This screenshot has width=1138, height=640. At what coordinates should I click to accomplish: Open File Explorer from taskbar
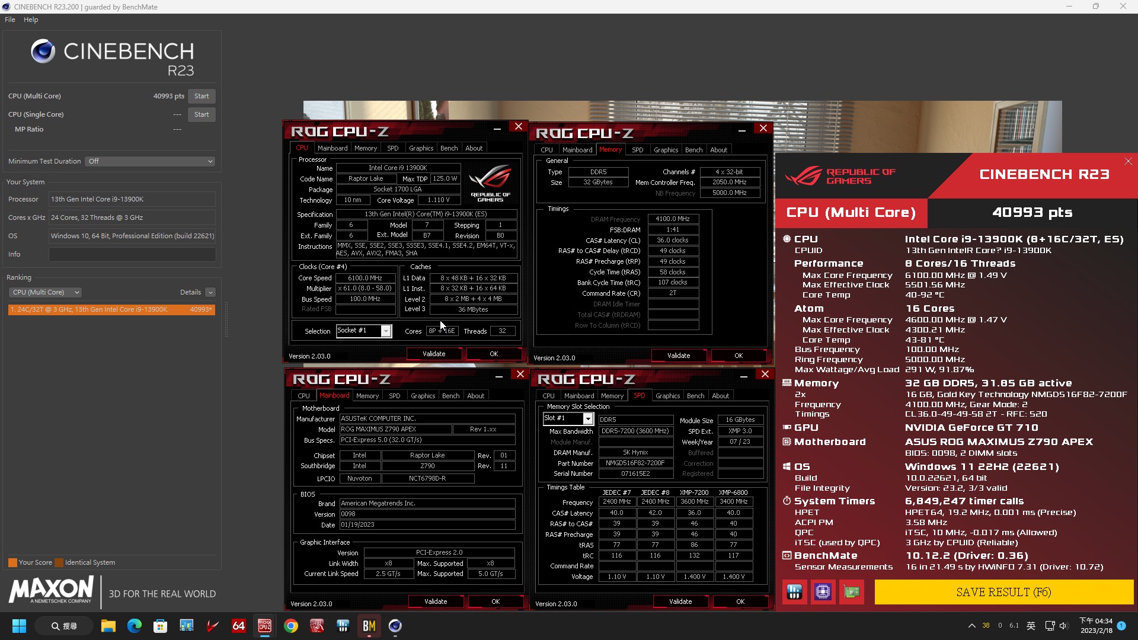pyautogui.click(x=108, y=626)
